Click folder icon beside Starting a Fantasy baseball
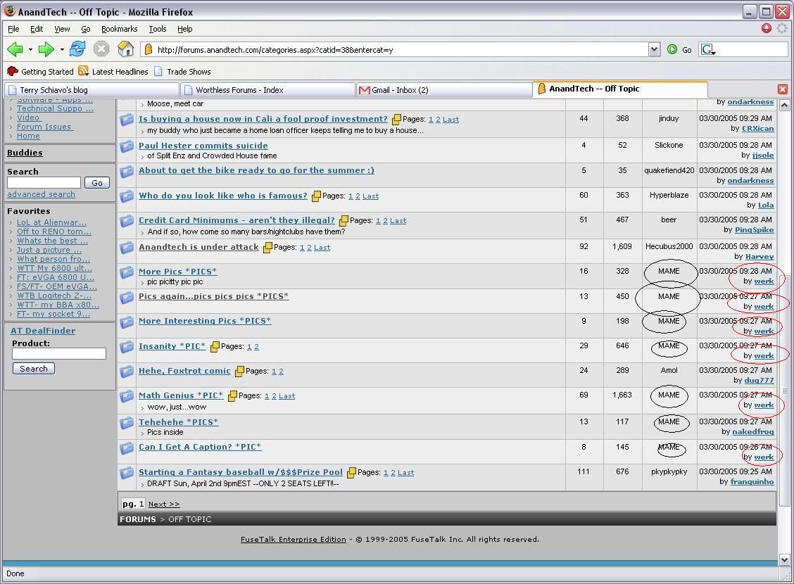The image size is (794, 584). click(126, 473)
